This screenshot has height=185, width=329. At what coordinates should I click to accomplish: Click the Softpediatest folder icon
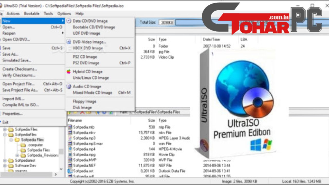coord(11,160)
